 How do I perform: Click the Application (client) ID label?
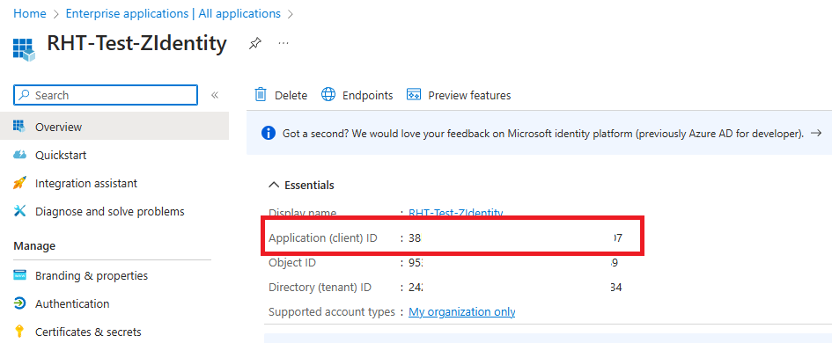[323, 238]
